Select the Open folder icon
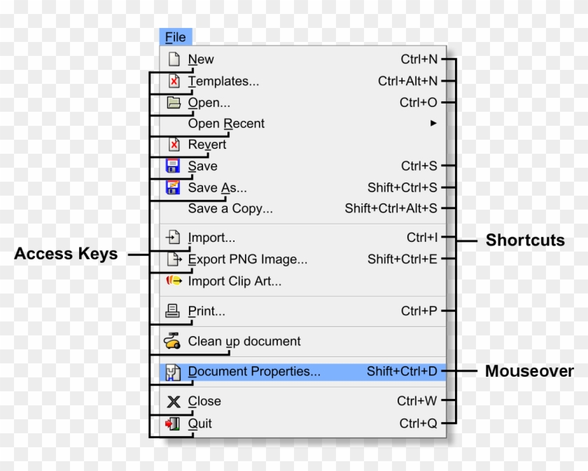This screenshot has height=471, width=588. (x=173, y=102)
